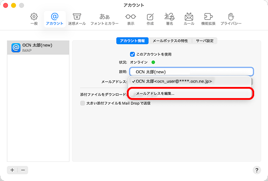This screenshot has height=181, width=268.
Task: Click the アカウント情報 tab
Action: click(132, 41)
